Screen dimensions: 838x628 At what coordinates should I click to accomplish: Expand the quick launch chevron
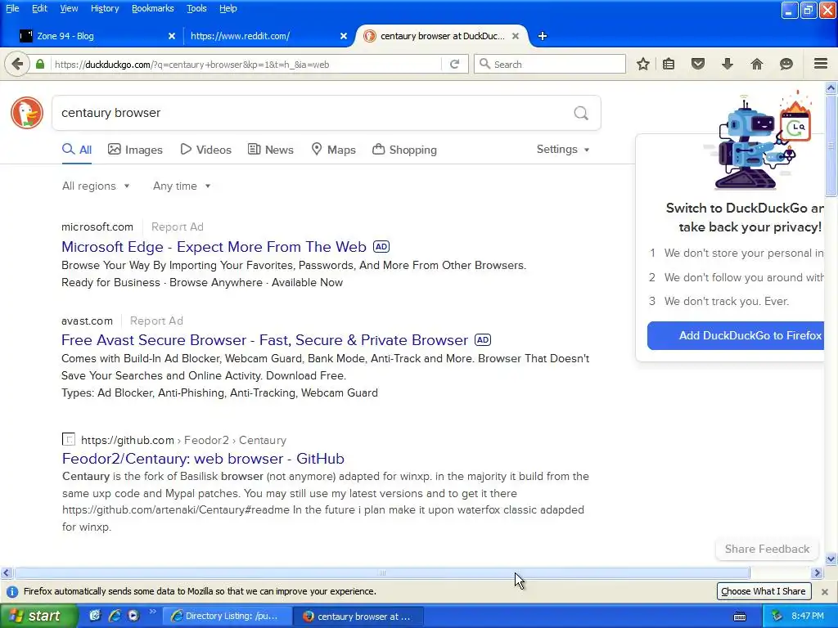point(152,612)
